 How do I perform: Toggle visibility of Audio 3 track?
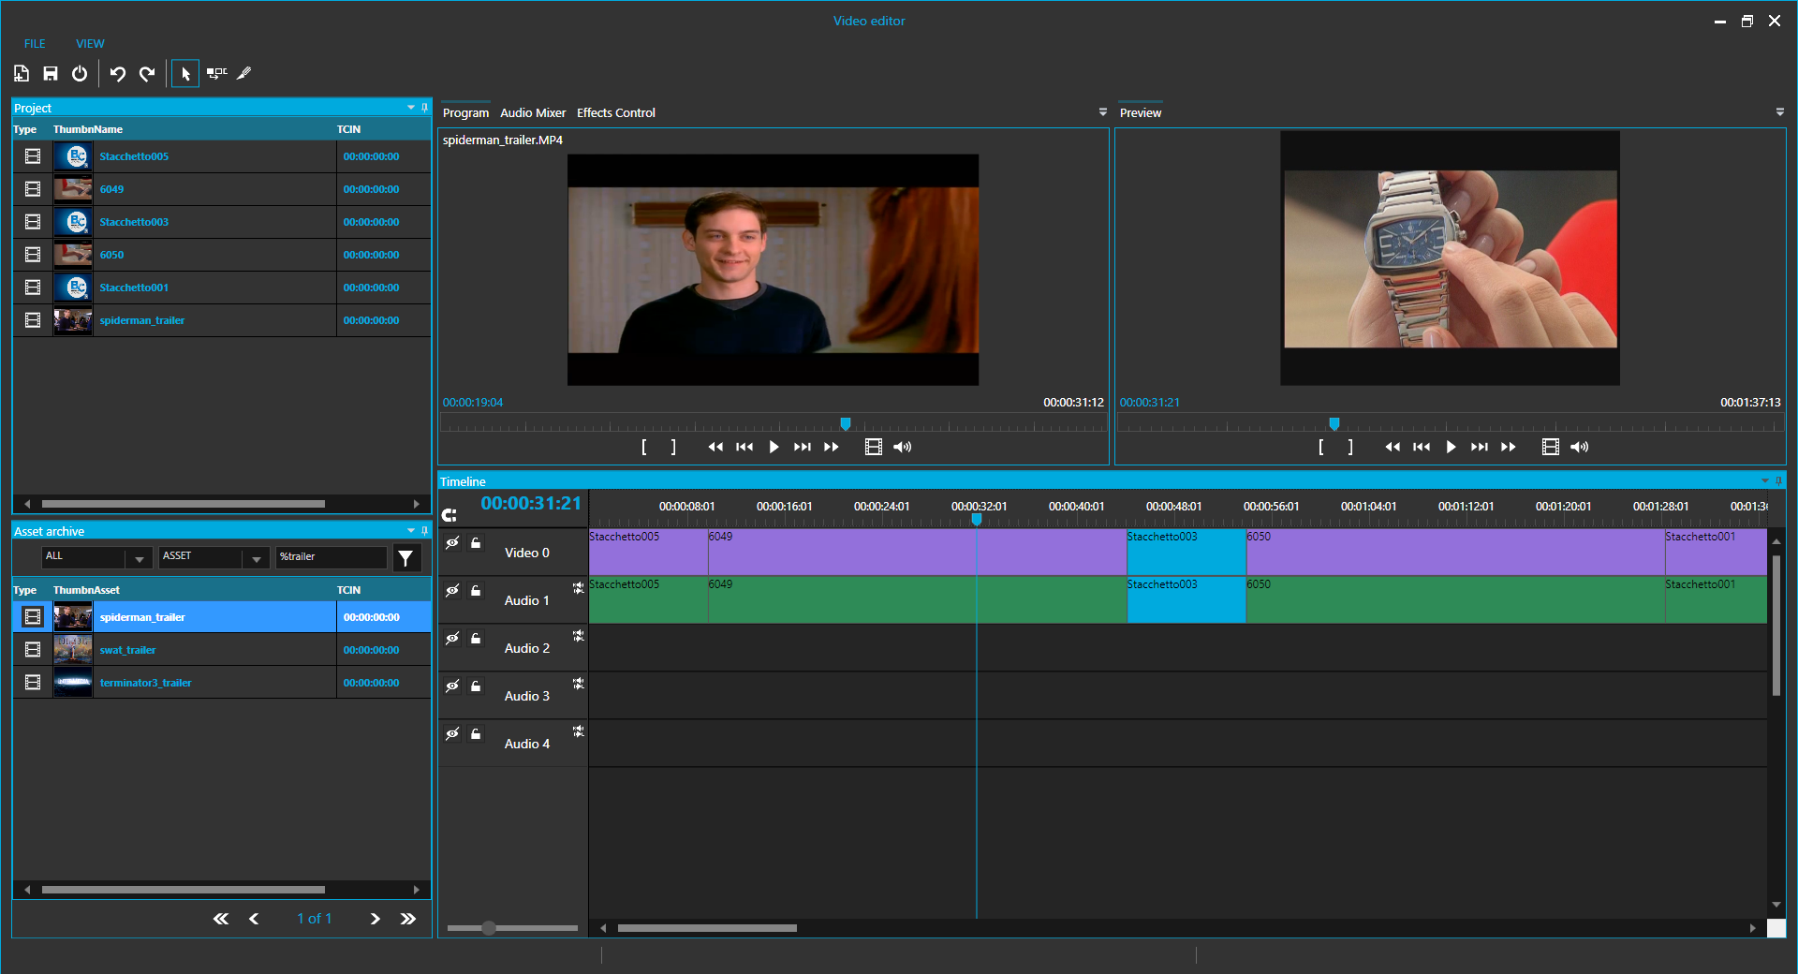pyautogui.click(x=452, y=686)
